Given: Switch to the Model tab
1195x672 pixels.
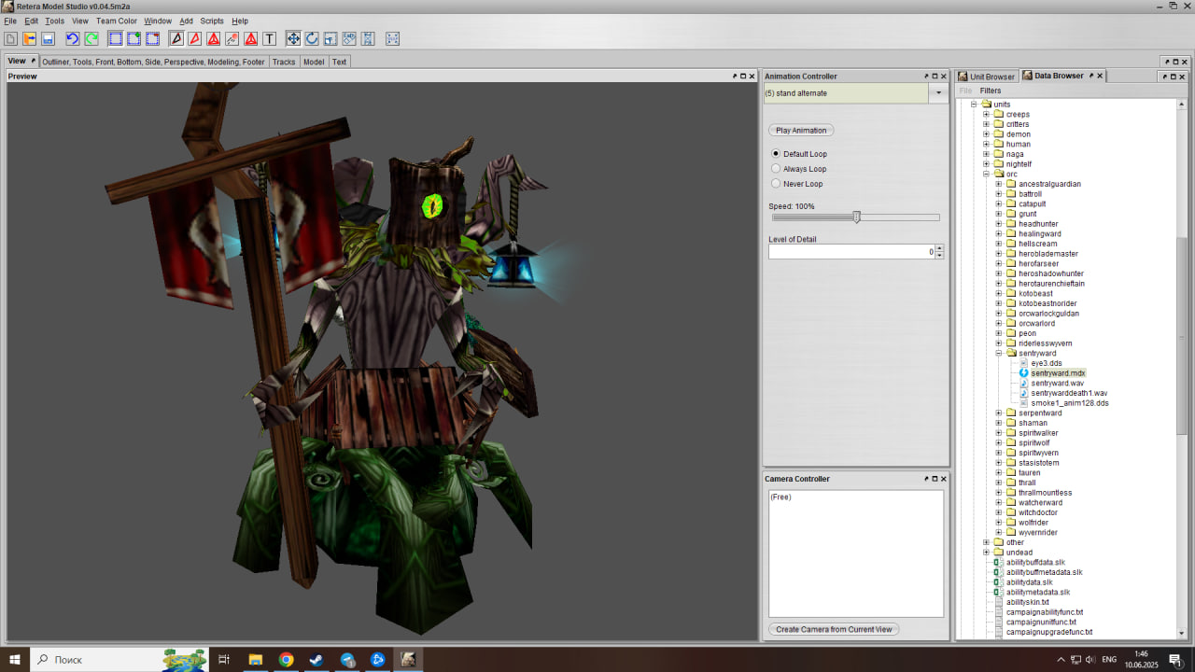Looking at the screenshot, I should tap(314, 62).
